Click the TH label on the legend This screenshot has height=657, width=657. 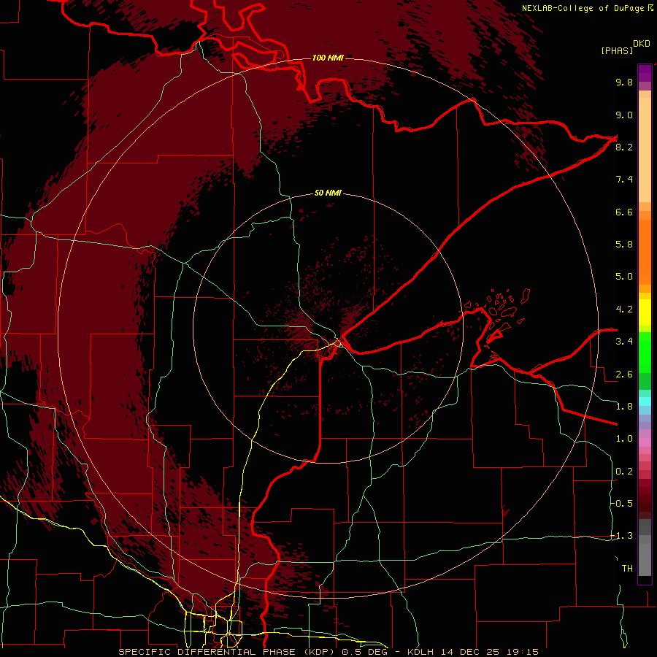(627, 568)
